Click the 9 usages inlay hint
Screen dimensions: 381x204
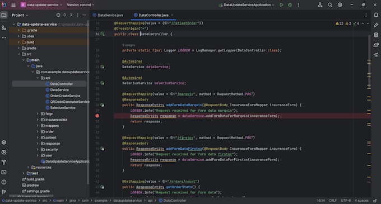click(128, 45)
